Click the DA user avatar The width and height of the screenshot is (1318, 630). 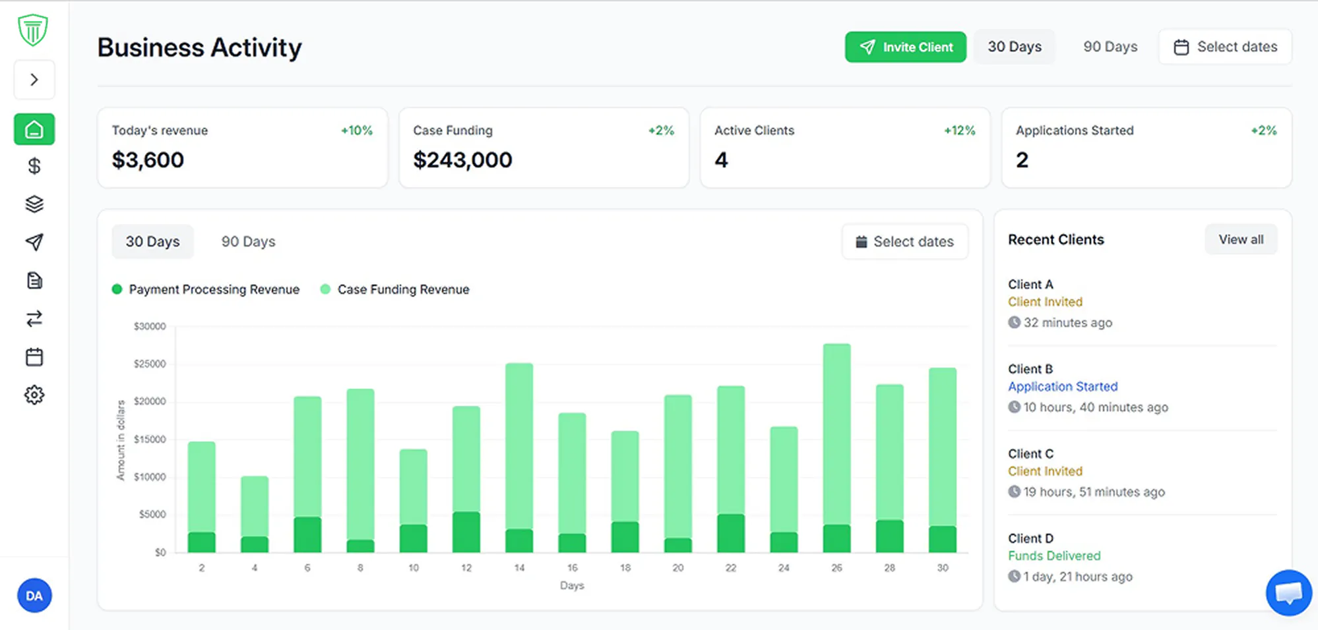coord(34,596)
